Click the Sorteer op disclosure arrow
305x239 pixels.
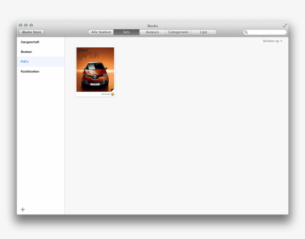282,41
